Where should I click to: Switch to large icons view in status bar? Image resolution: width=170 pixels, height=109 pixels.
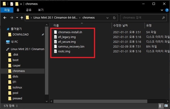pyautogui.click(x=166, y=106)
